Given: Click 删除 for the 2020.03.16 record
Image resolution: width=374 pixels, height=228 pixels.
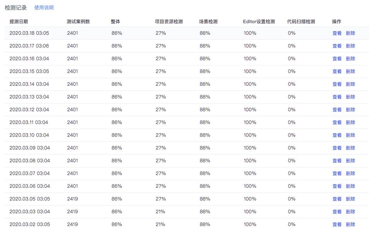Looking at the screenshot, I should click(350, 59).
